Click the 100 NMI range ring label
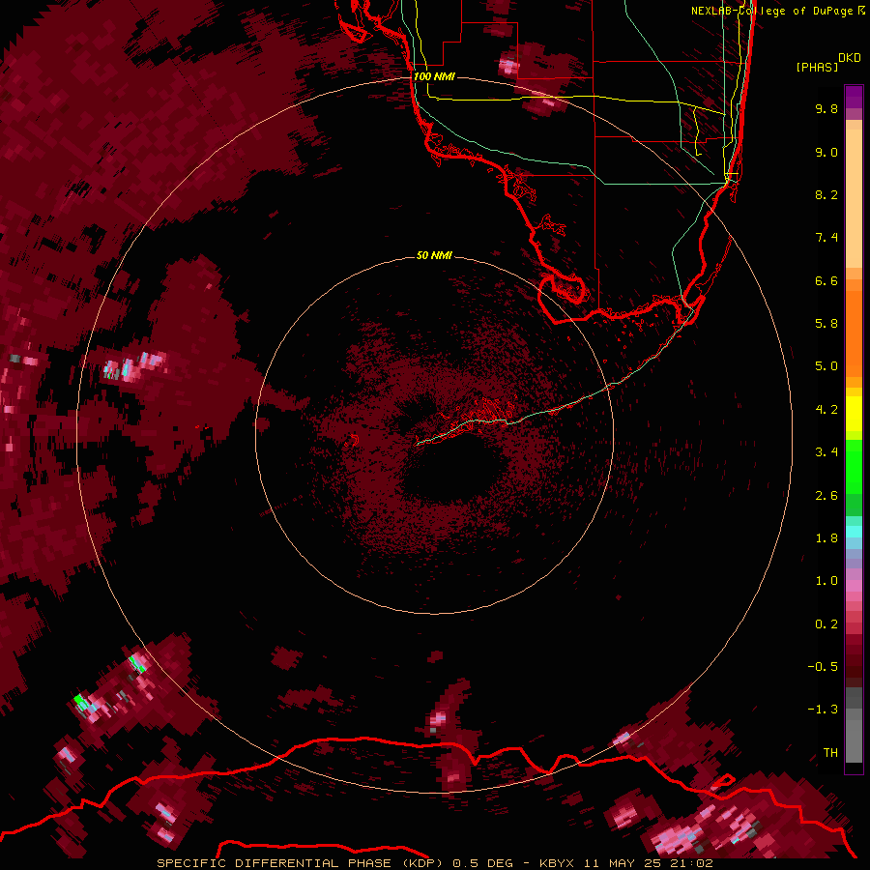Image resolution: width=870 pixels, height=870 pixels. [434, 76]
